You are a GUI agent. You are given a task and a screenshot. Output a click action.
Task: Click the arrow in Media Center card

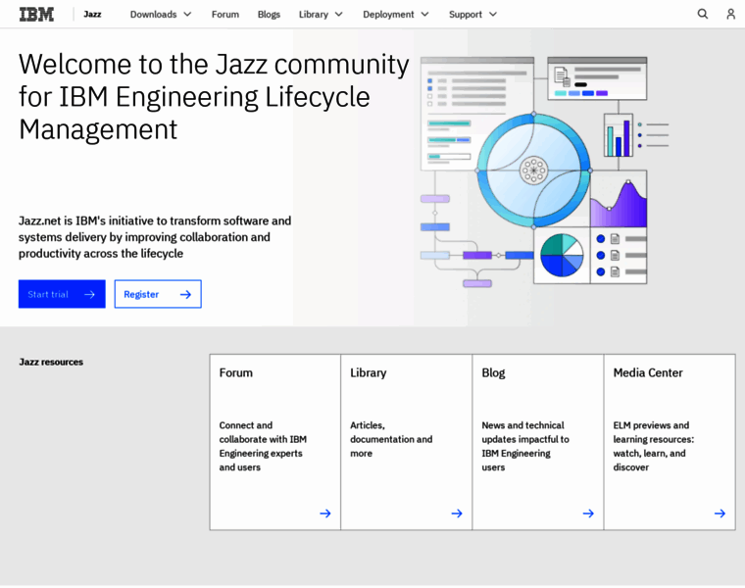719,514
